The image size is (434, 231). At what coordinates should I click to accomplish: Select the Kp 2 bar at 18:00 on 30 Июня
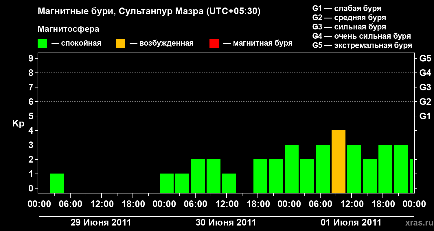(x=260, y=176)
